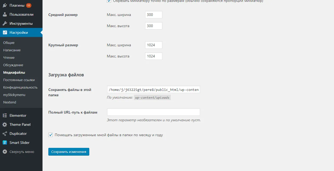Click the Theme Panel gear icon
The height and width of the screenshot is (171, 334).
(x=5, y=124)
